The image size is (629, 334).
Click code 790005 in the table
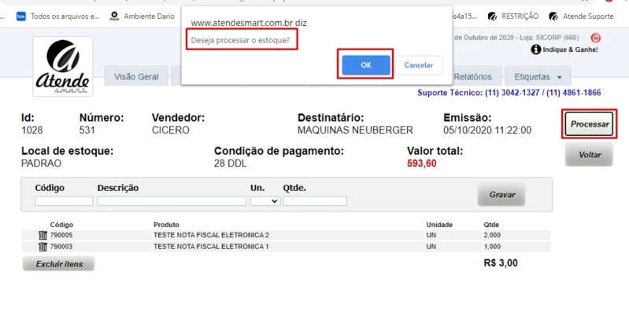click(61, 235)
